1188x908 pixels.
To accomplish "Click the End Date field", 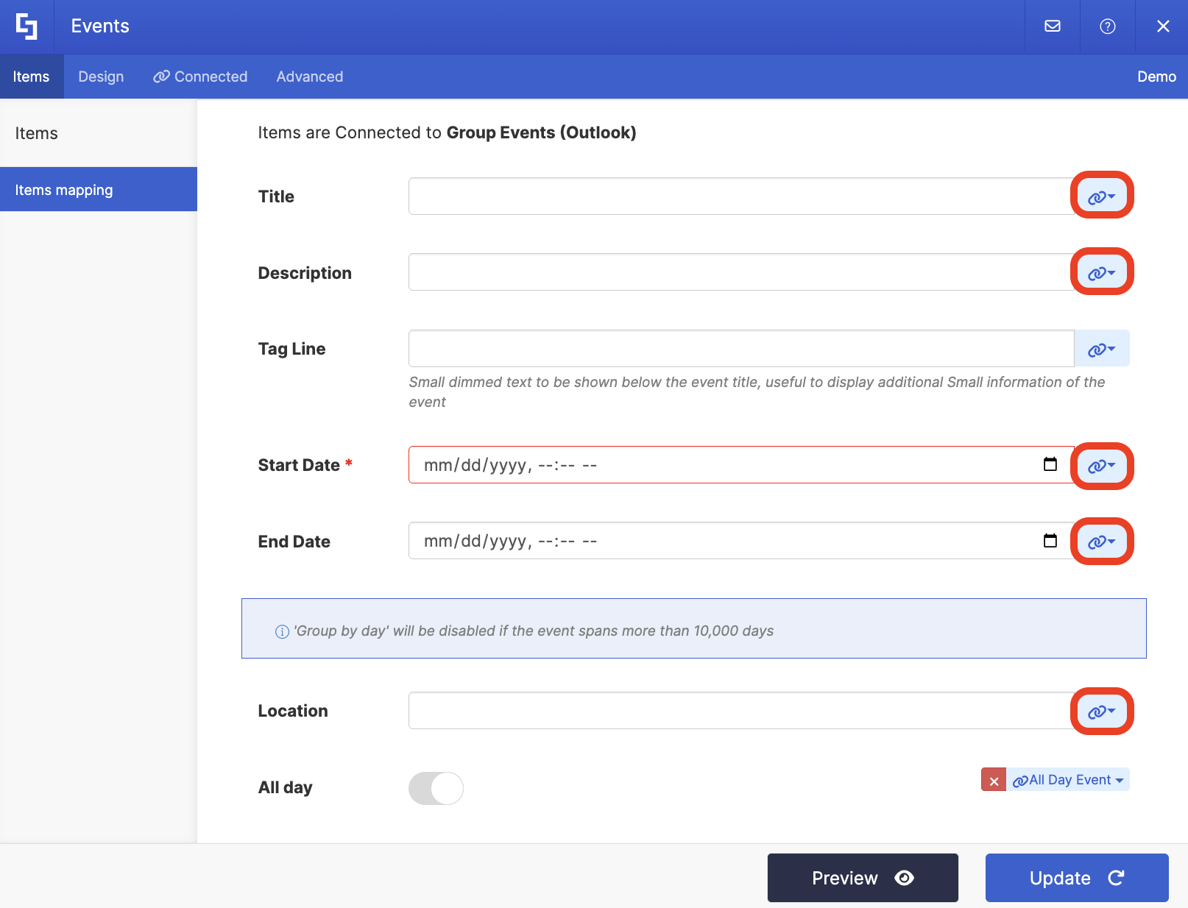I will (741, 541).
